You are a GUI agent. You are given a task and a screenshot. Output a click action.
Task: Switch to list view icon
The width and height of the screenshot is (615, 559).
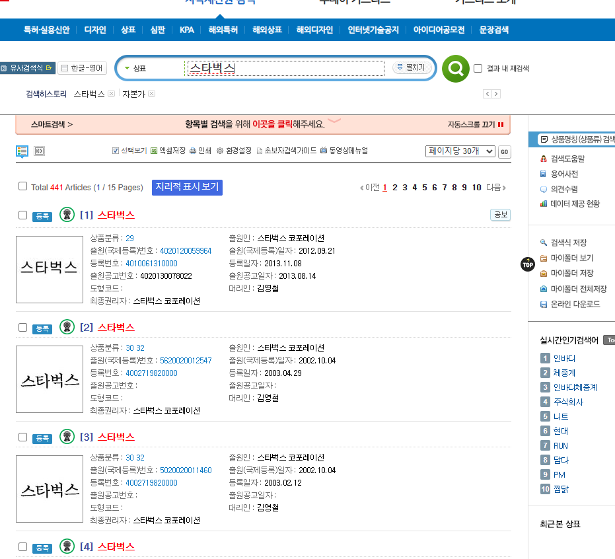click(x=22, y=151)
